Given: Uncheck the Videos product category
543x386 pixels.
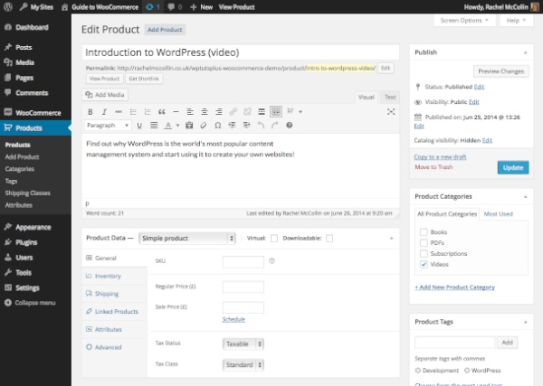Looking at the screenshot, I should (x=424, y=265).
